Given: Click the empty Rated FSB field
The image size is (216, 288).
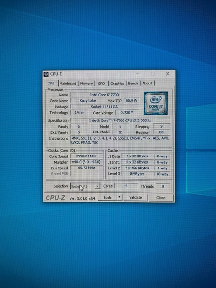Looking at the screenshot, I should (86, 174).
